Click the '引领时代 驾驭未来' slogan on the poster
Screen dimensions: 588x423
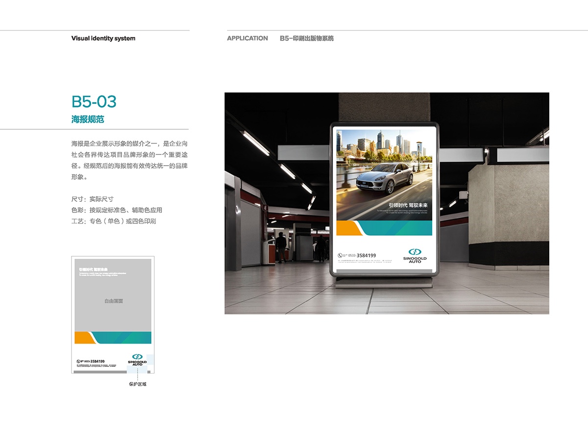[x=408, y=205]
